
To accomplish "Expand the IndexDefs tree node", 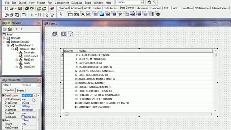I will (17, 67).
